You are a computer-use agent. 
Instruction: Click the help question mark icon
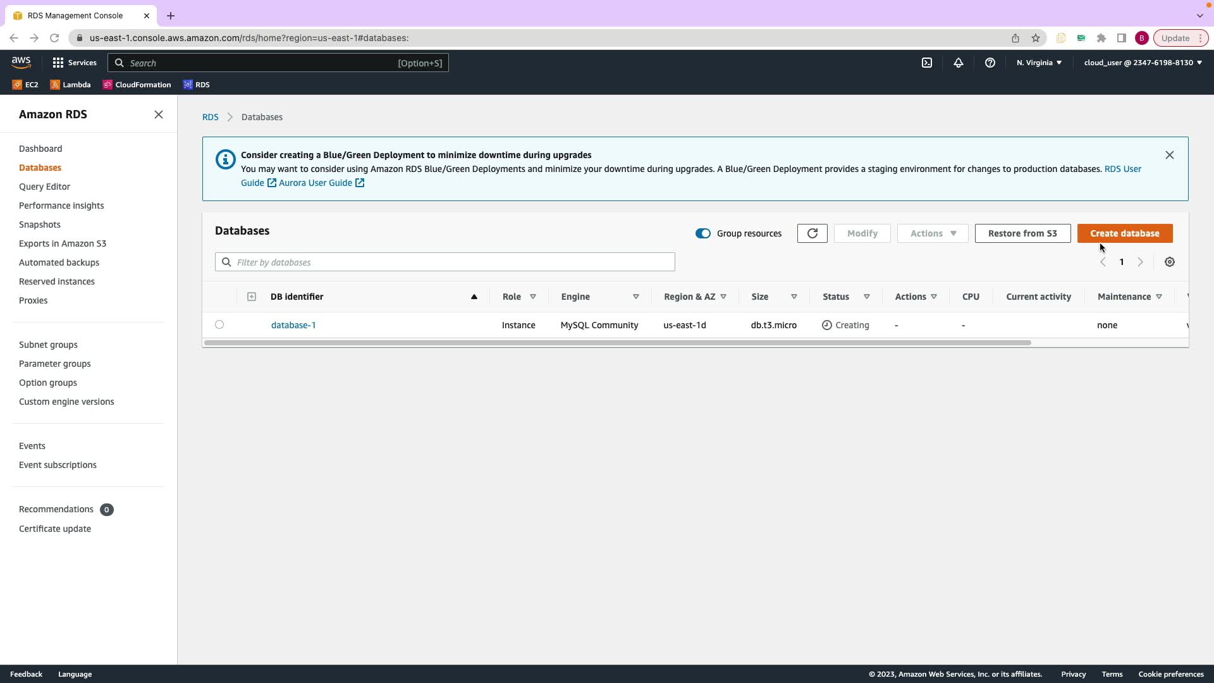990,63
